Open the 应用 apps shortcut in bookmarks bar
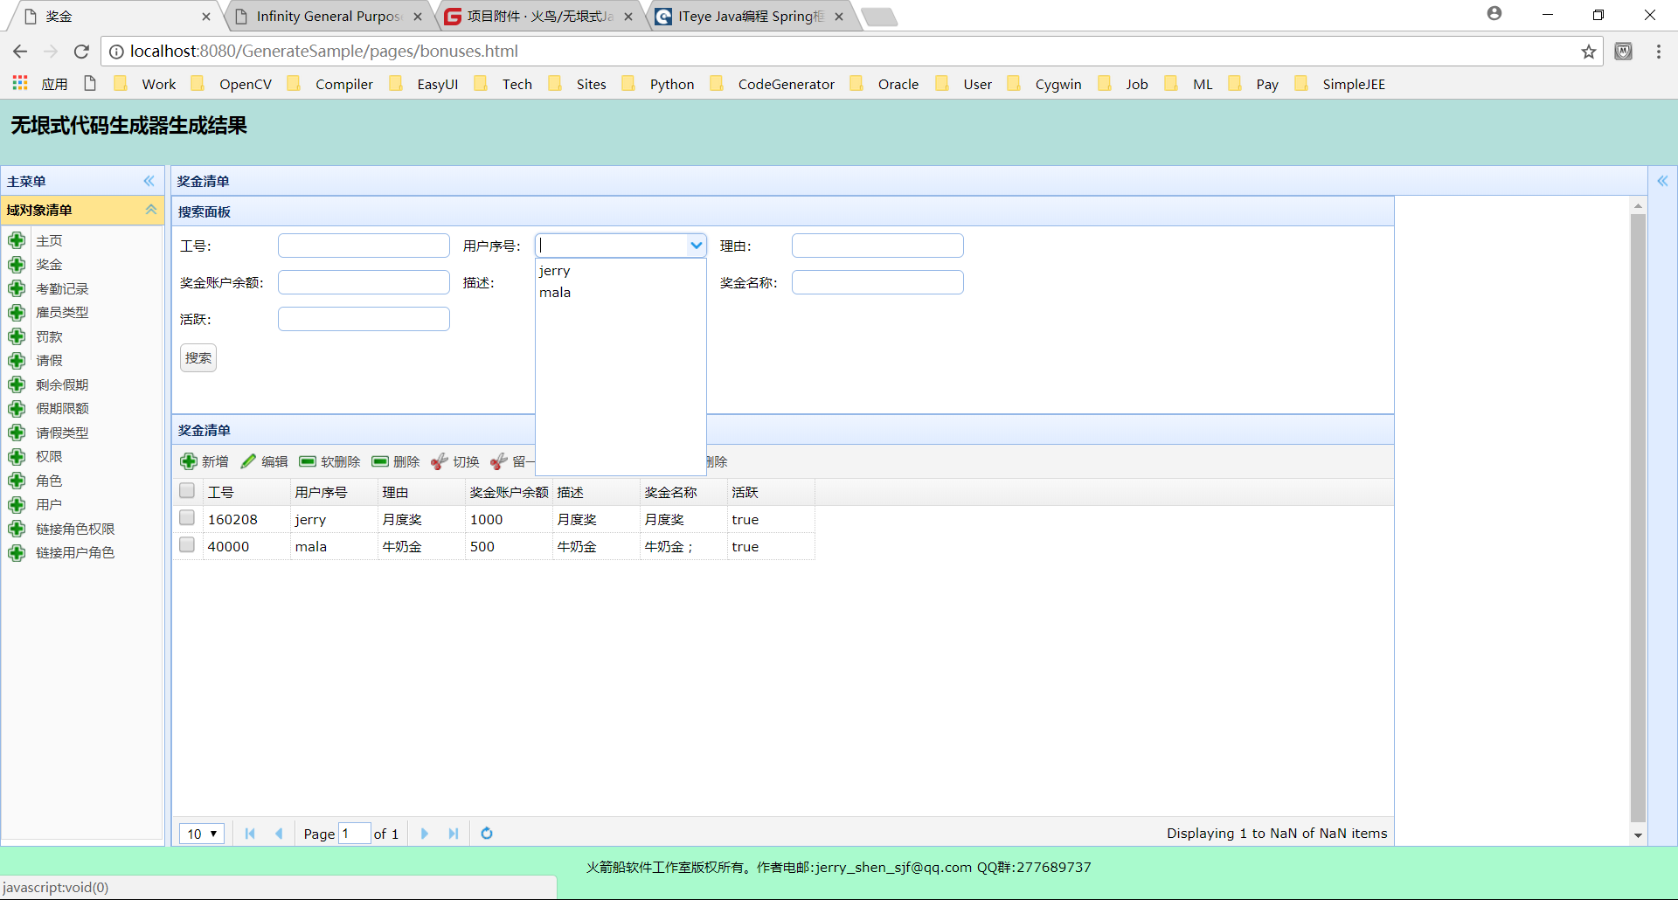This screenshot has width=1678, height=900. click(41, 84)
